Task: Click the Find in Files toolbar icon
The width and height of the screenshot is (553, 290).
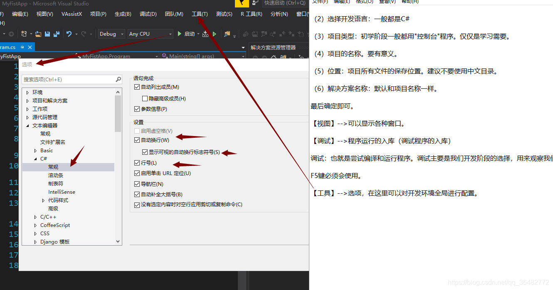Action: (x=227, y=34)
